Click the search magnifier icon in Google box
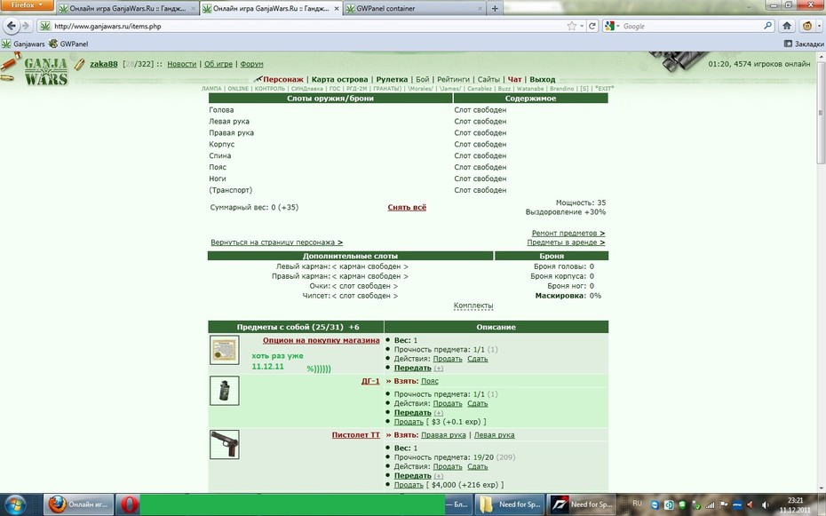 (768, 25)
